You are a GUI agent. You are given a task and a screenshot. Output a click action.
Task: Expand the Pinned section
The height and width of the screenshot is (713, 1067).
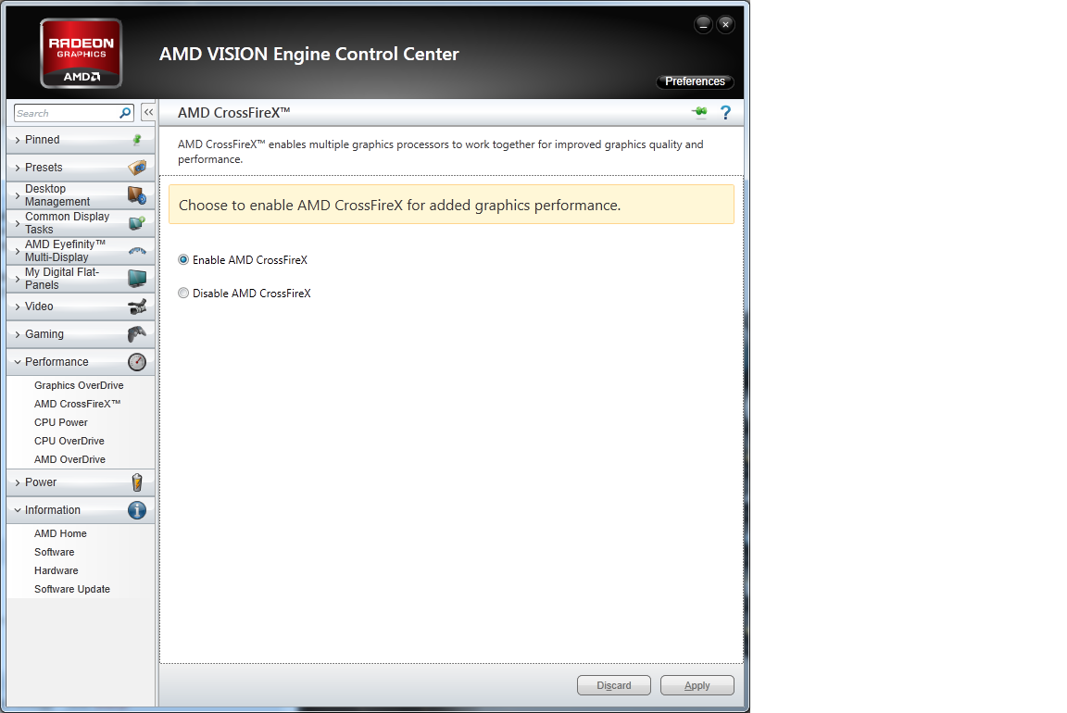tap(81, 140)
